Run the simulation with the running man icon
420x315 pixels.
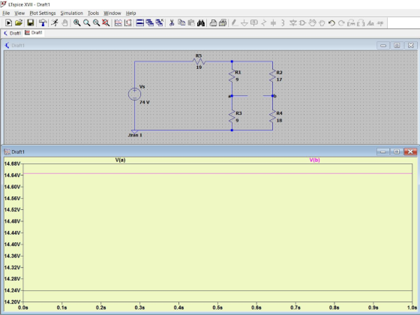pos(55,23)
